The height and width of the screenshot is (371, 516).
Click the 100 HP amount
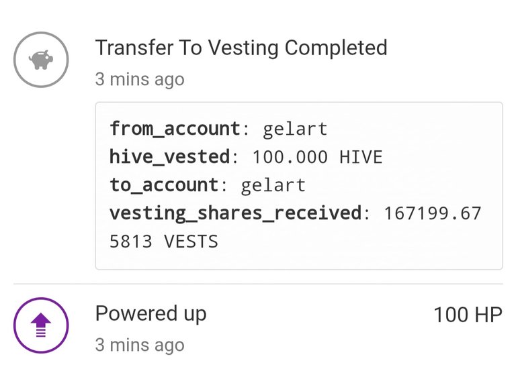click(468, 315)
